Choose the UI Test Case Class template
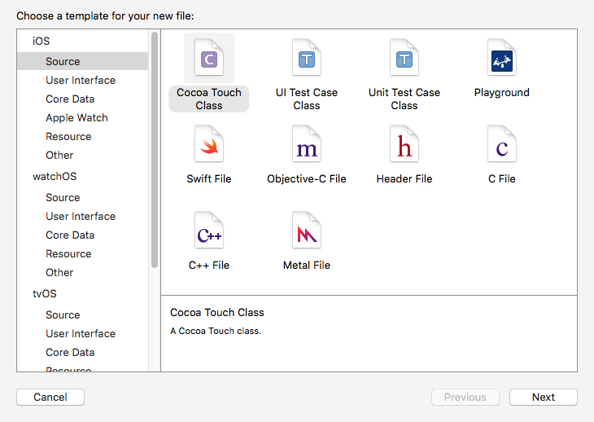Screen dimensions: 594x422 click(307, 59)
